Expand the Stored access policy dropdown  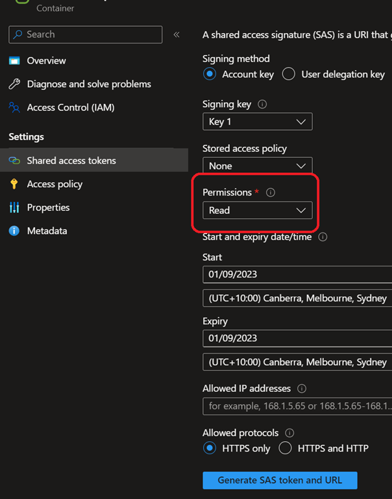(x=257, y=166)
